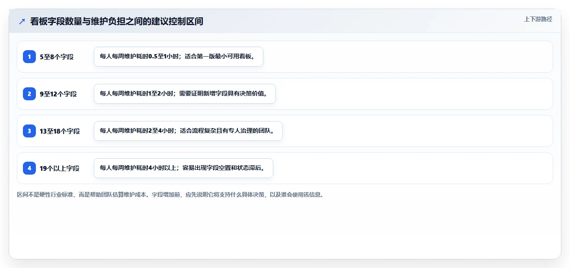The height and width of the screenshot is (268, 570).
Task: Select the number 3 step badge
Action: [x=29, y=131]
